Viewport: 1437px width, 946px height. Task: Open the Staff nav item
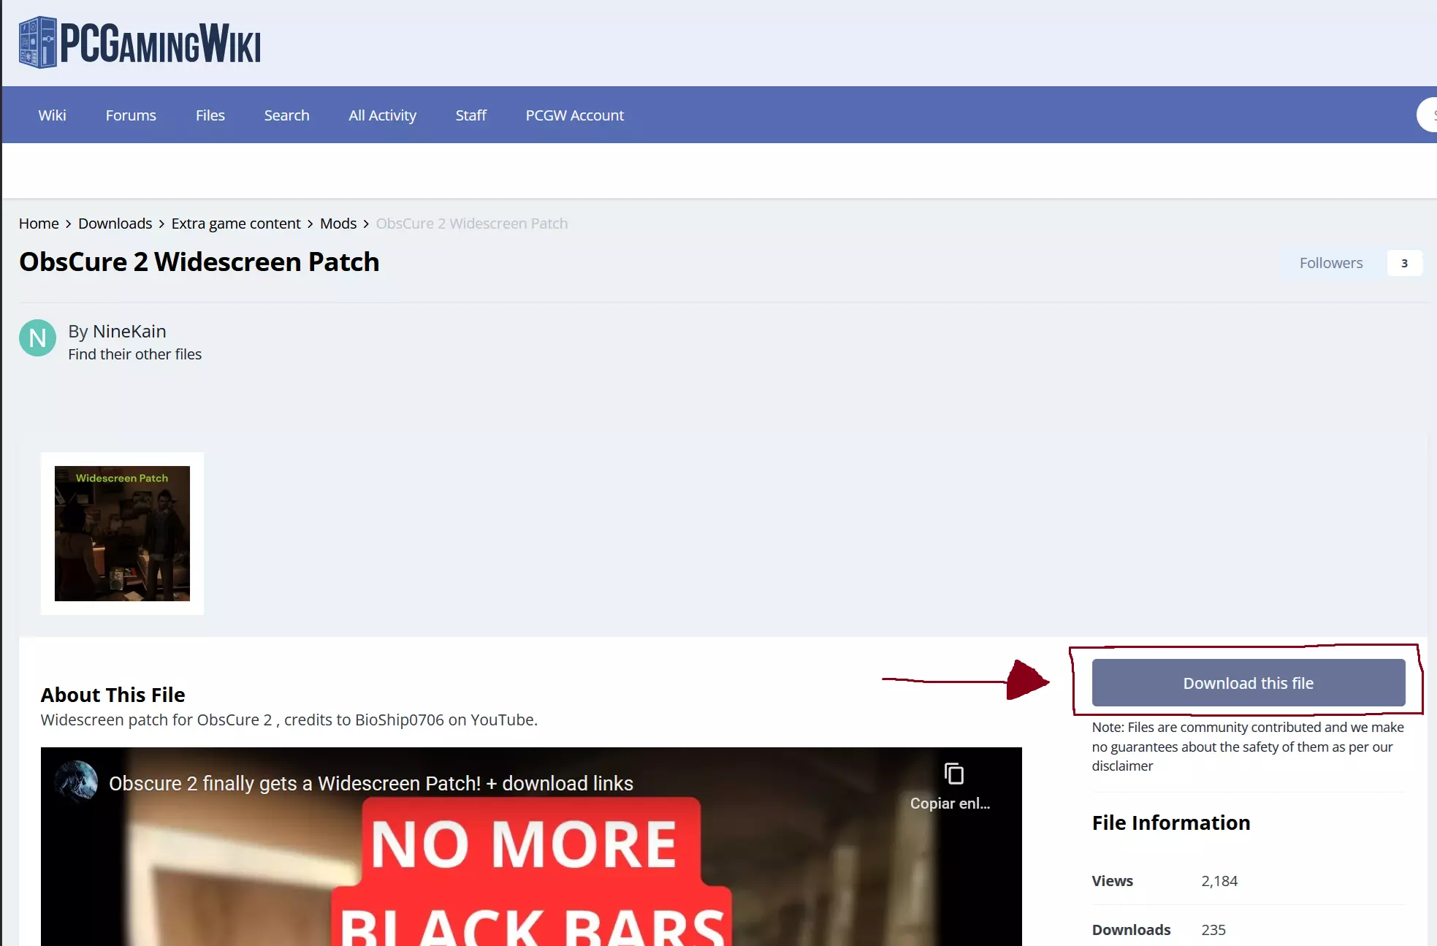click(x=470, y=115)
